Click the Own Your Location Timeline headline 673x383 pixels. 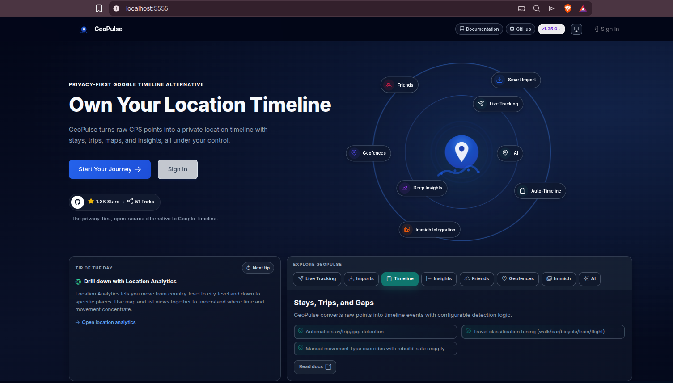coord(200,105)
